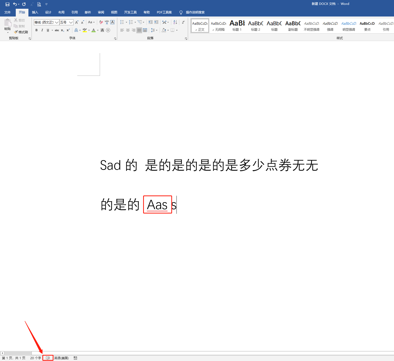Decrease font size with the shrink font icon
Image resolution: width=394 pixels, height=361 pixels.
pos(82,22)
